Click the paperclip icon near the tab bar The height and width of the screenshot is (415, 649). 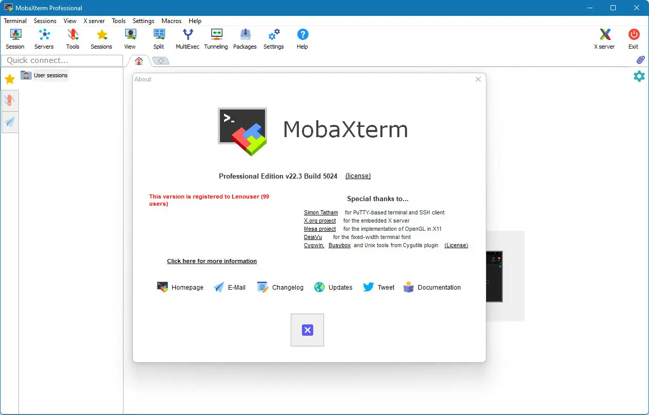point(640,60)
